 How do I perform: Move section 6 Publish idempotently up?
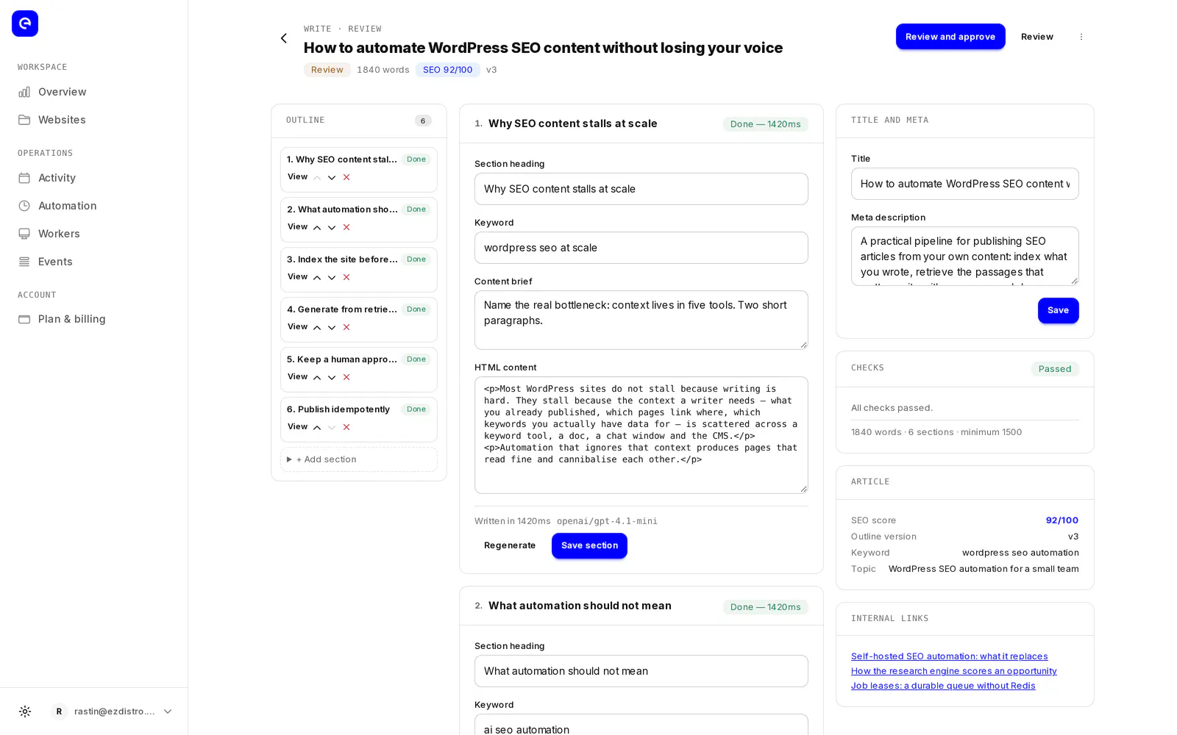317,428
